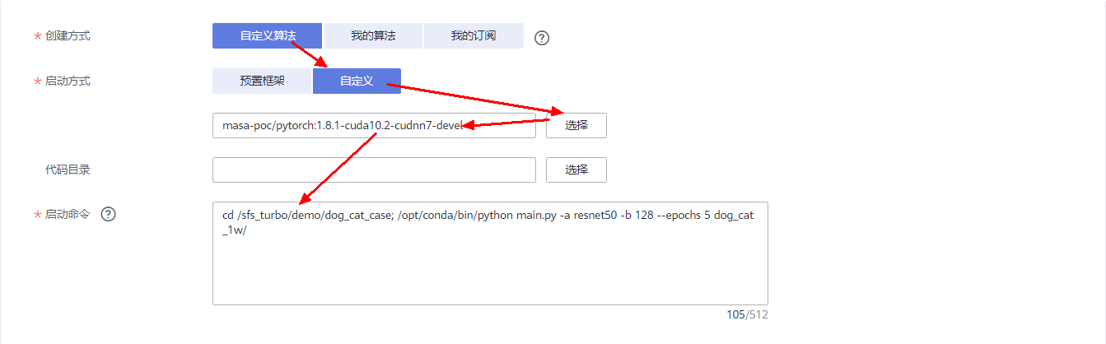Click the 105/512 character counter

(x=747, y=314)
